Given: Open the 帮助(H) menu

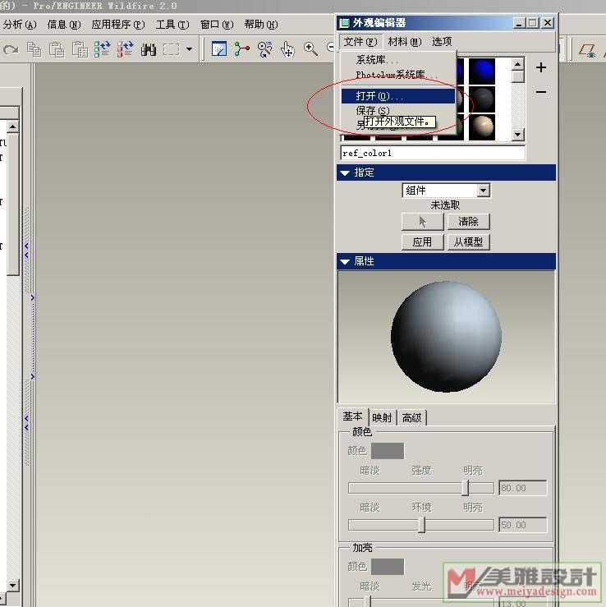Looking at the screenshot, I should (x=261, y=25).
